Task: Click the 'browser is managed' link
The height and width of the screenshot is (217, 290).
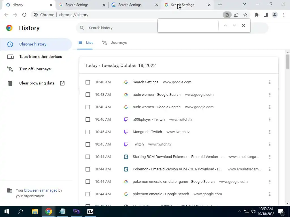Action: (x=41, y=190)
